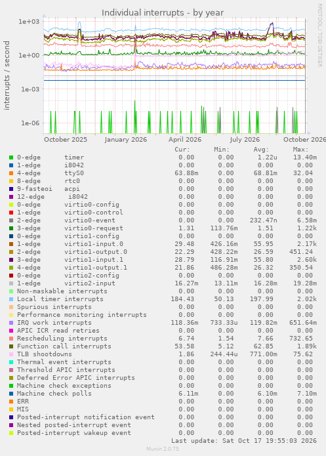Click the Avg: column header

pos(261,150)
